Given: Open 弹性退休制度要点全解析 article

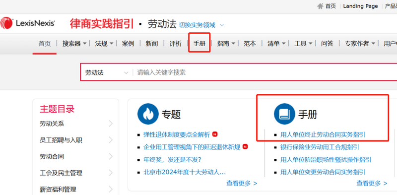Looking at the screenshot, I should coord(177,134).
